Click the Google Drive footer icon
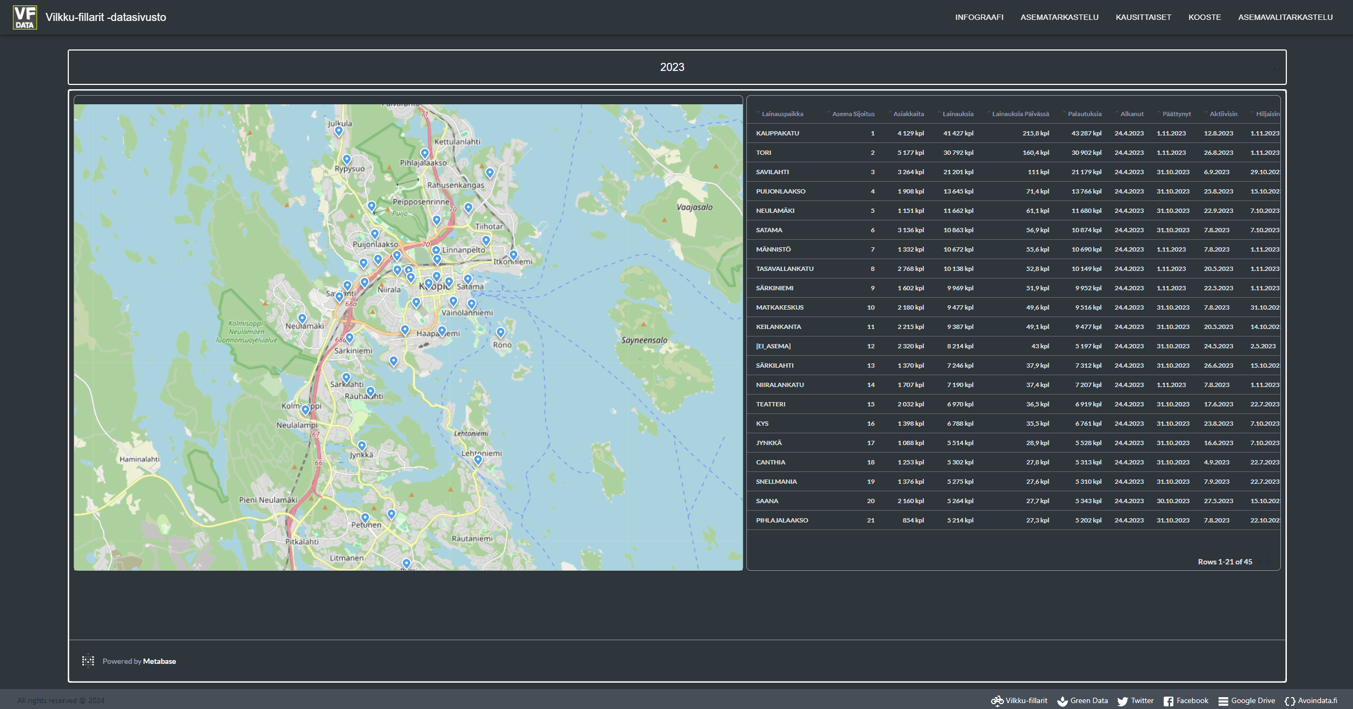The width and height of the screenshot is (1353, 709). (x=1223, y=701)
